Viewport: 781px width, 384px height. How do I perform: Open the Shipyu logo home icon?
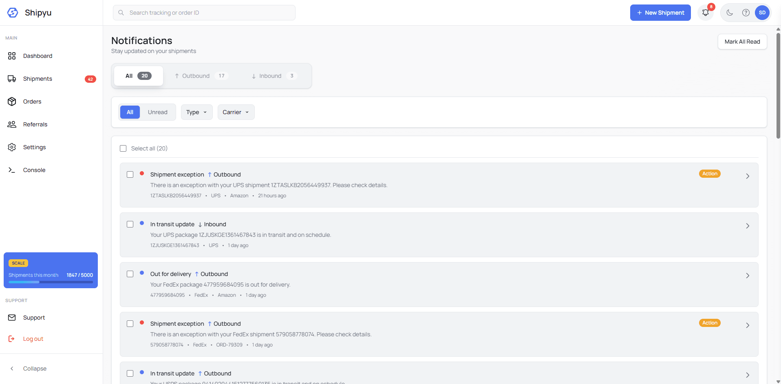[12, 13]
